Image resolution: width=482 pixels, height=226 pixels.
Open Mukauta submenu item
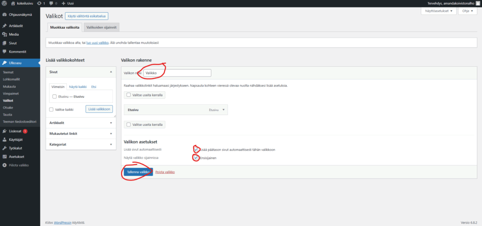click(9, 86)
